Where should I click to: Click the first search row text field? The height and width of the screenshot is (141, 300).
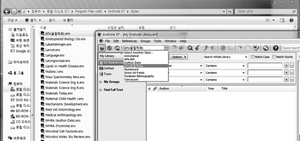click(x=265, y=66)
